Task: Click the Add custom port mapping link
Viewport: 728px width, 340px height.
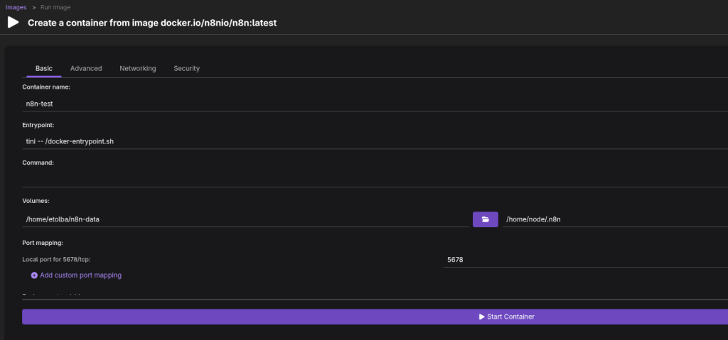Action: [x=80, y=275]
